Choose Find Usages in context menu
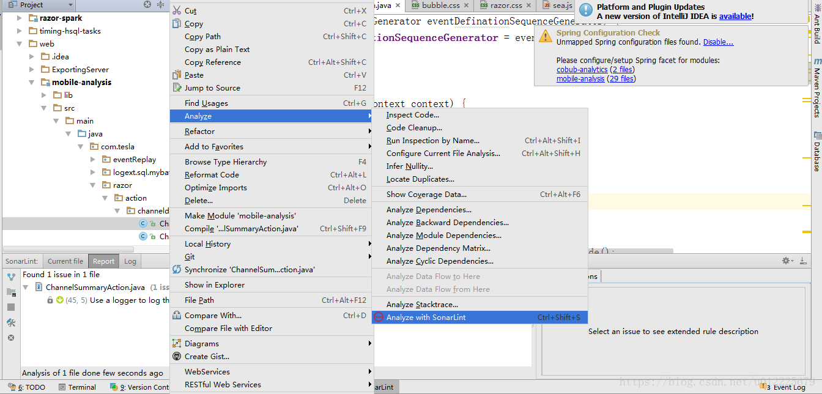 click(271, 103)
